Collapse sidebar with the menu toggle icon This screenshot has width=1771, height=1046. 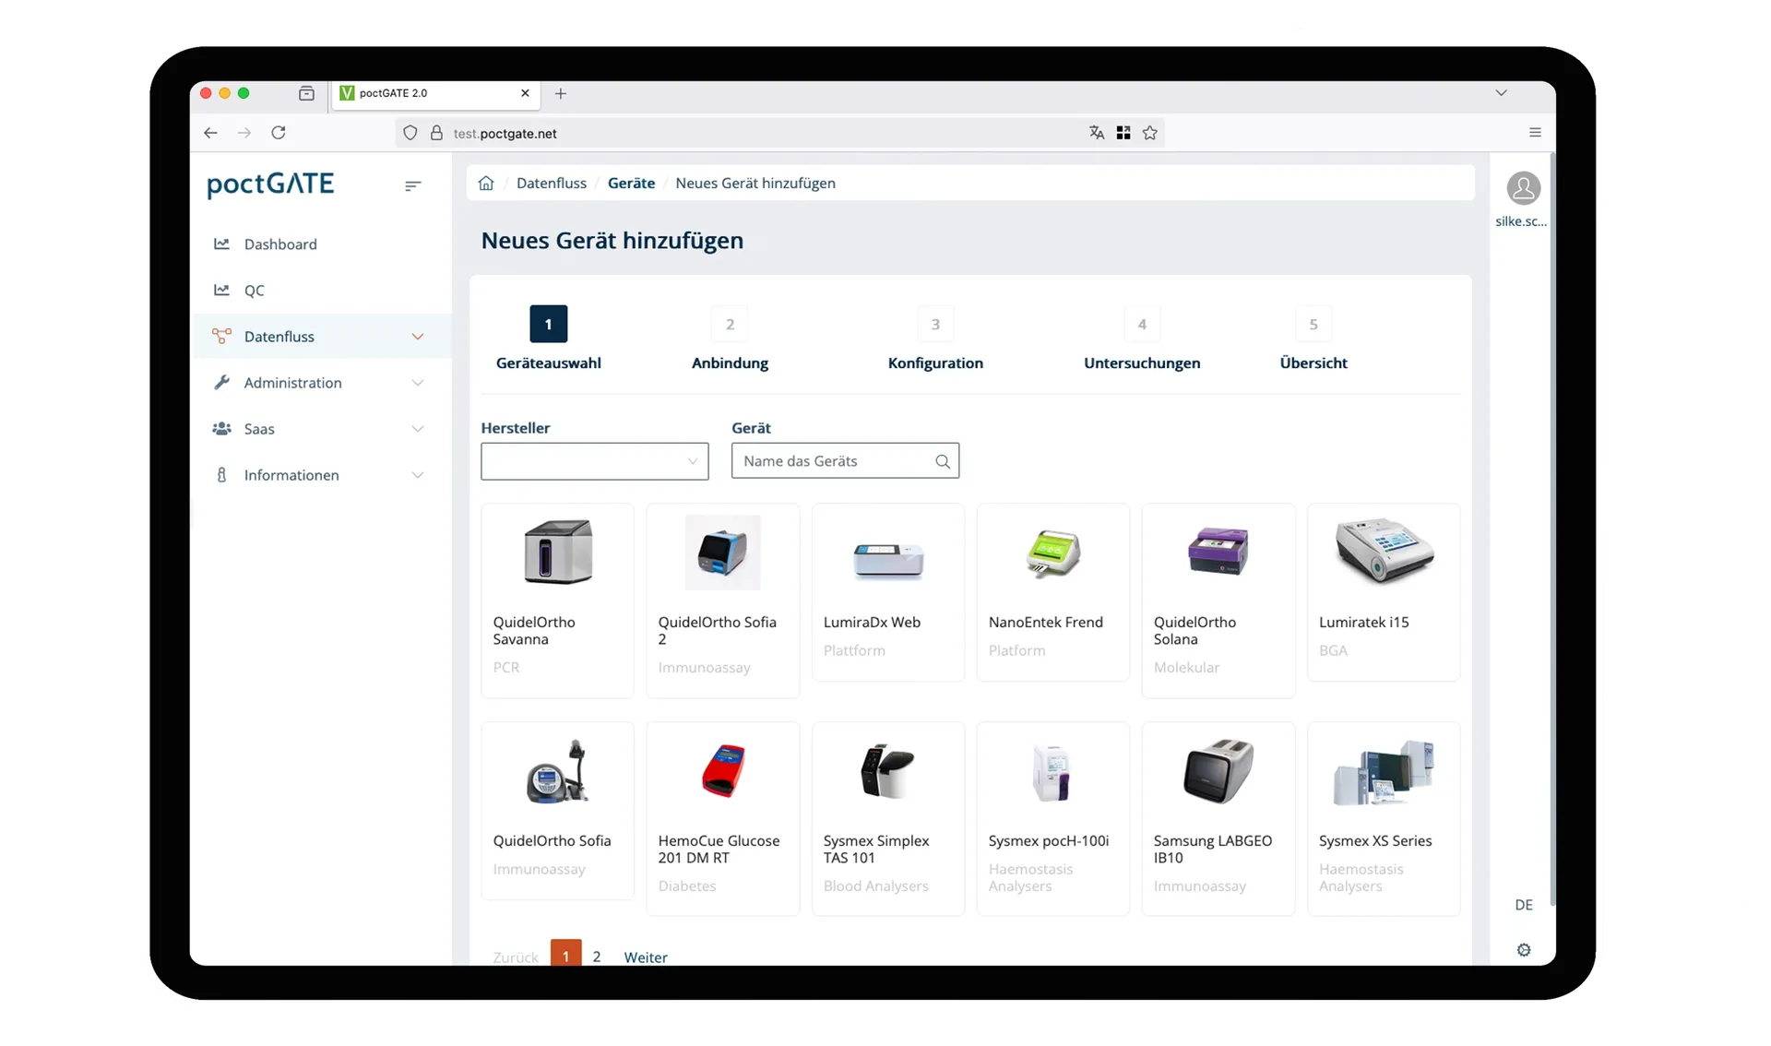click(x=412, y=185)
